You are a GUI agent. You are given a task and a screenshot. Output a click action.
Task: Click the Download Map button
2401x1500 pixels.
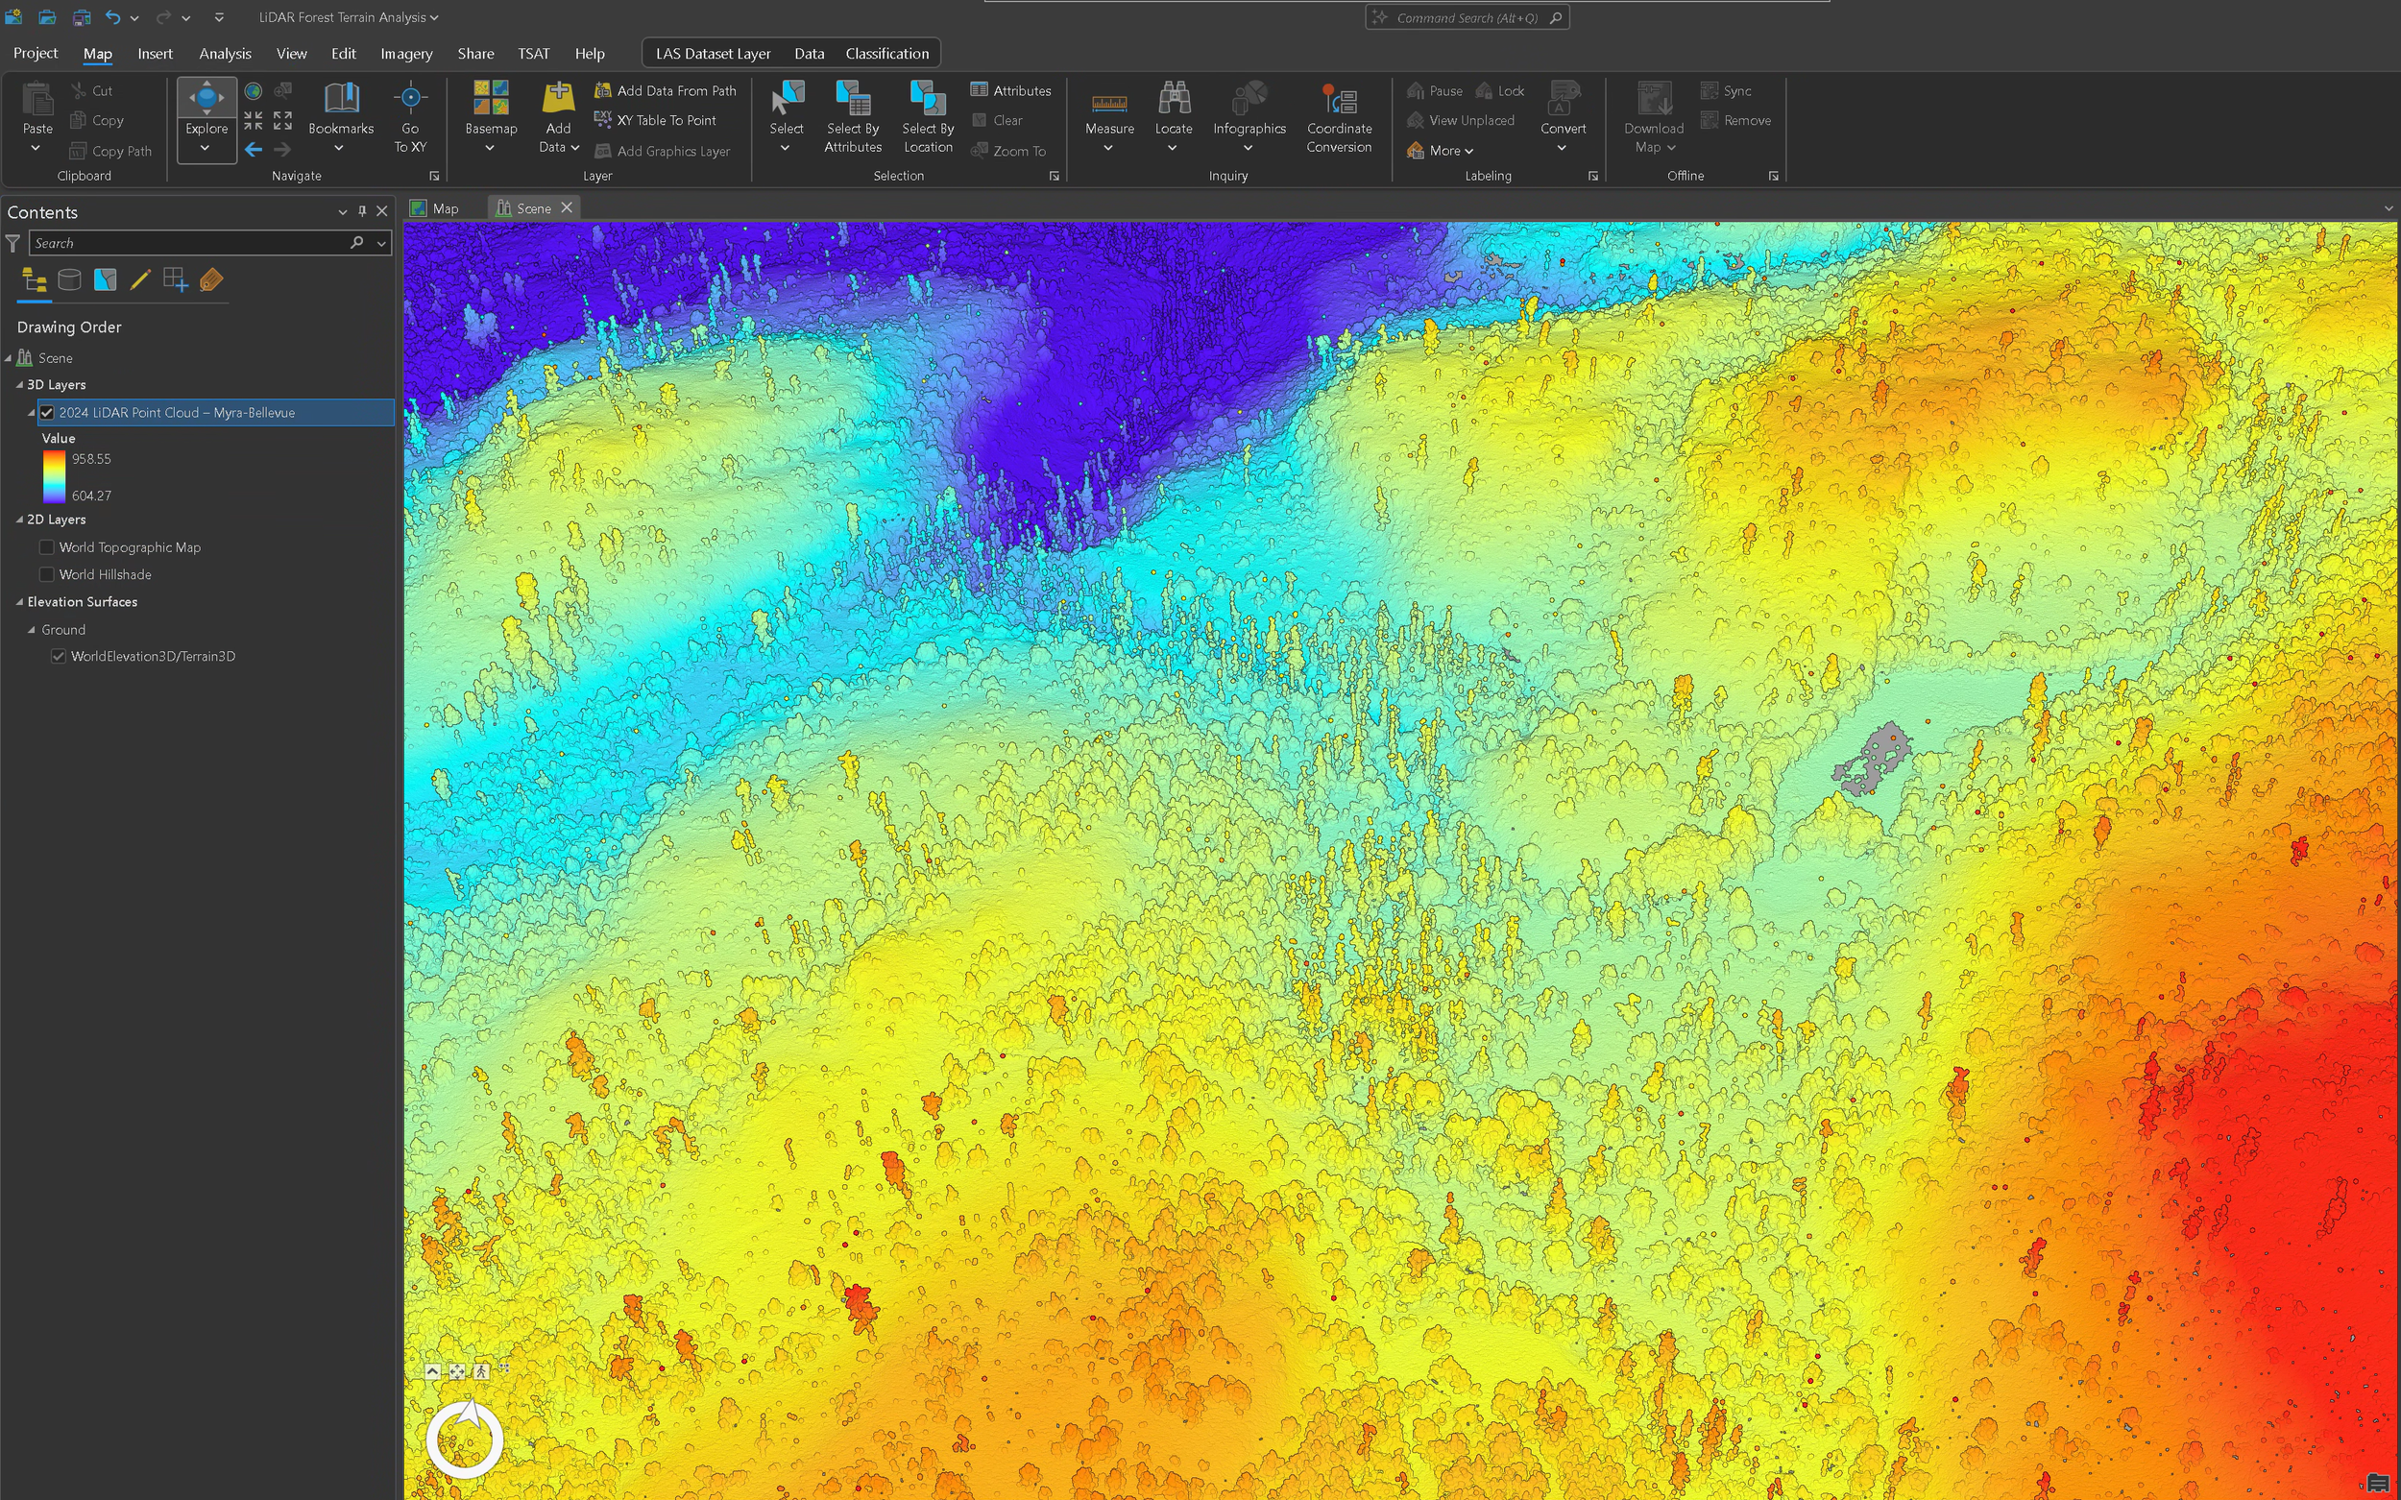pos(1654,116)
